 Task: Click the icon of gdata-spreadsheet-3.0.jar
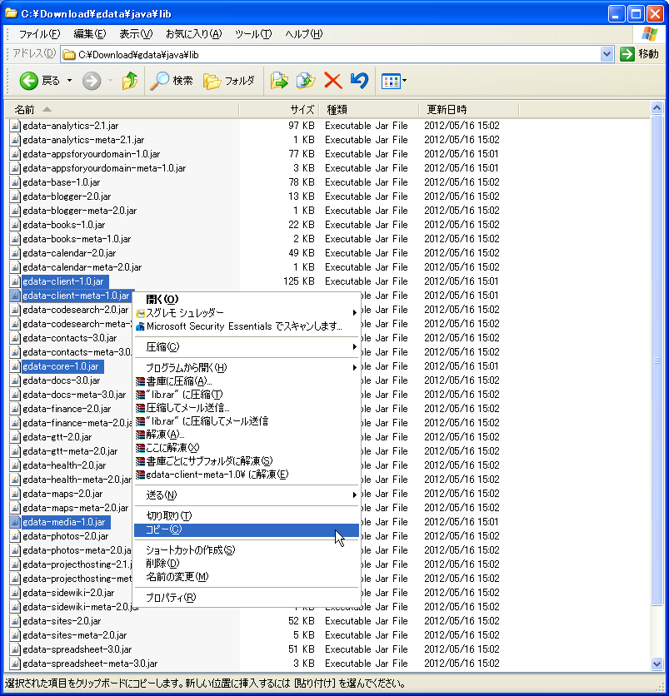pos(15,649)
